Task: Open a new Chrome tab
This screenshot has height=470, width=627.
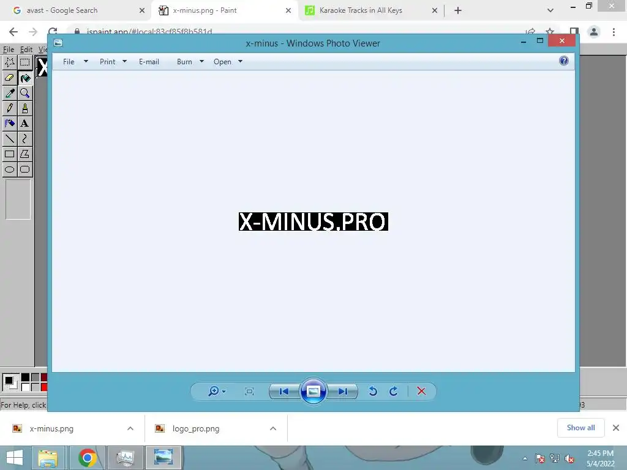Action: point(458,10)
